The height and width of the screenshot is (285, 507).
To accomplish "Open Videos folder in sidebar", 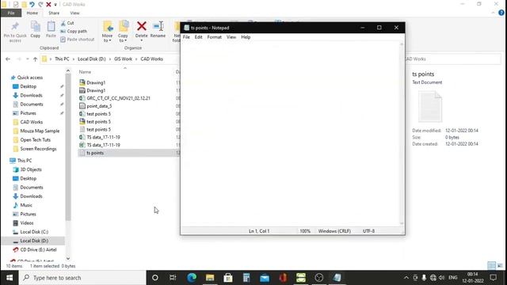I will pos(26,223).
